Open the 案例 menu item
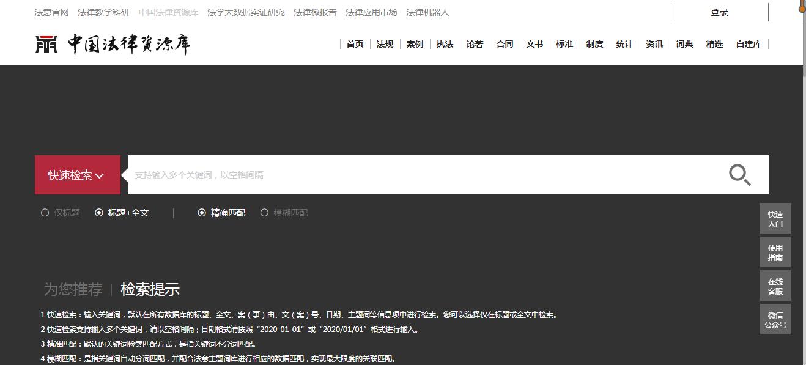The image size is (806, 365). pyautogui.click(x=415, y=44)
